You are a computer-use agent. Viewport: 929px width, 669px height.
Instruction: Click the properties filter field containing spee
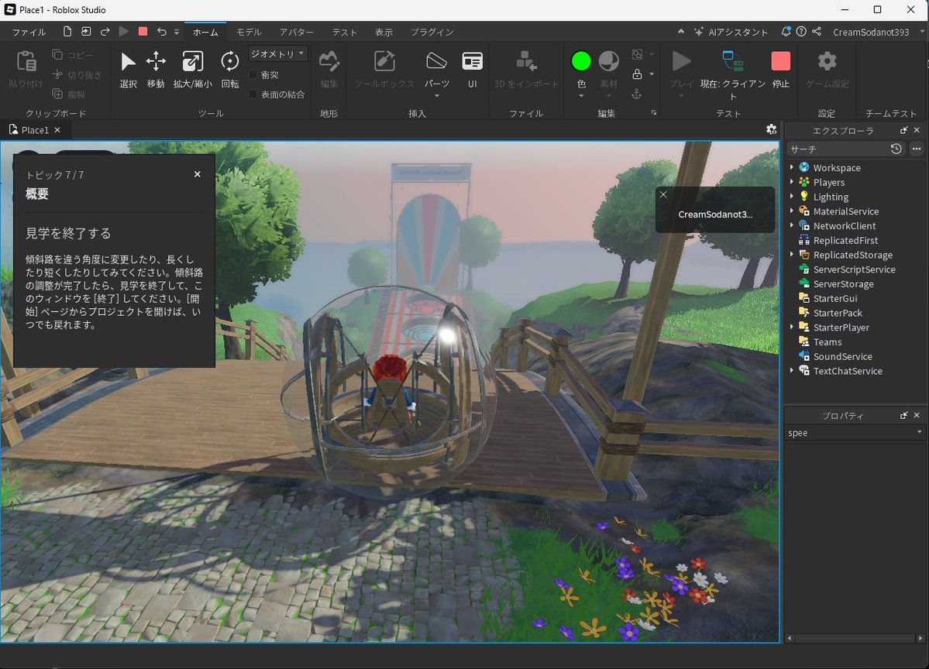tap(855, 433)
